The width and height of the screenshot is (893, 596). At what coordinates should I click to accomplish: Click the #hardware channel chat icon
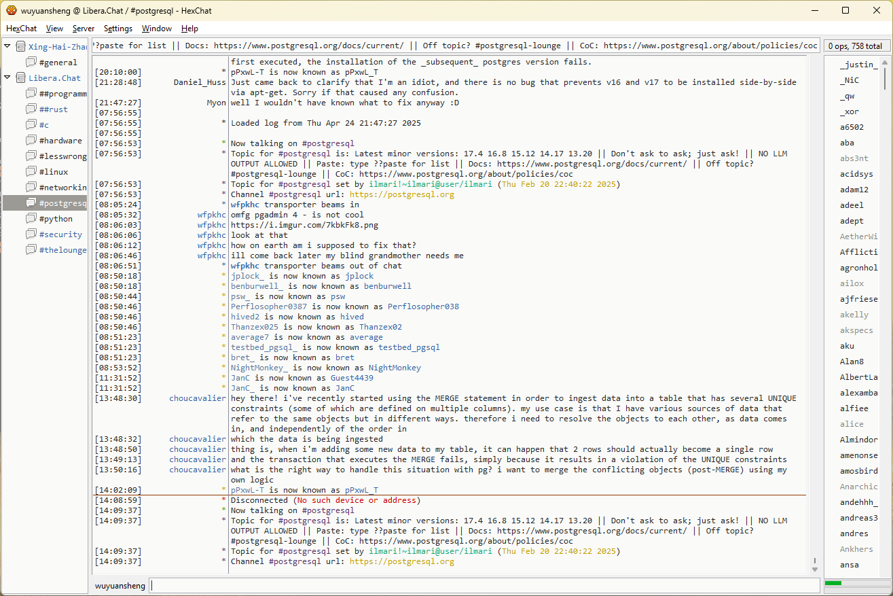tap(31, 141)
